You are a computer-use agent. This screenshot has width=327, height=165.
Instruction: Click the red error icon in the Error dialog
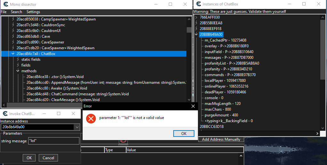[x=91, y=119]
